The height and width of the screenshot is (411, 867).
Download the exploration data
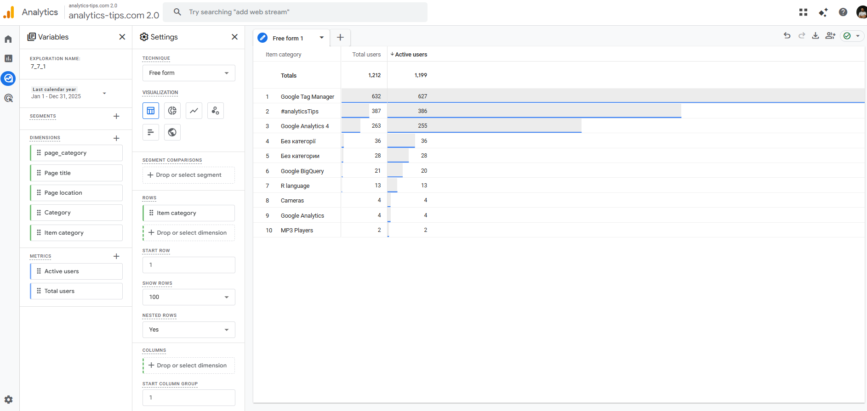(x=816, y=36)
